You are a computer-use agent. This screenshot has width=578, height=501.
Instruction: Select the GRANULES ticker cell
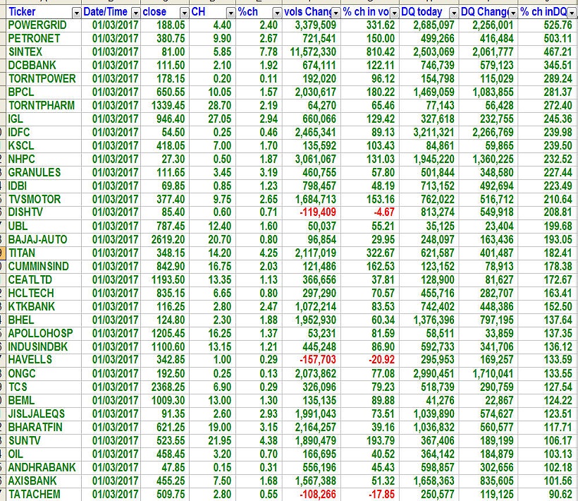point(44,173)
